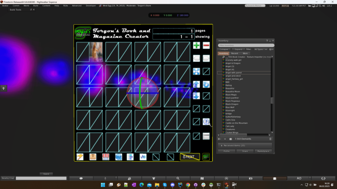Open the Developer menu

click(x=91, y=6)
